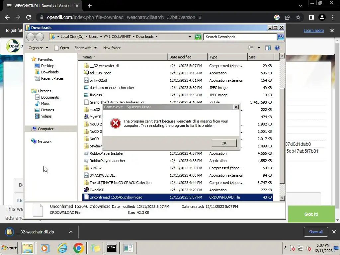The height and width of the screenshot is (255, 340).
Task: Select the WEACHATR.DLL Download tab
Action: [42, 6]
